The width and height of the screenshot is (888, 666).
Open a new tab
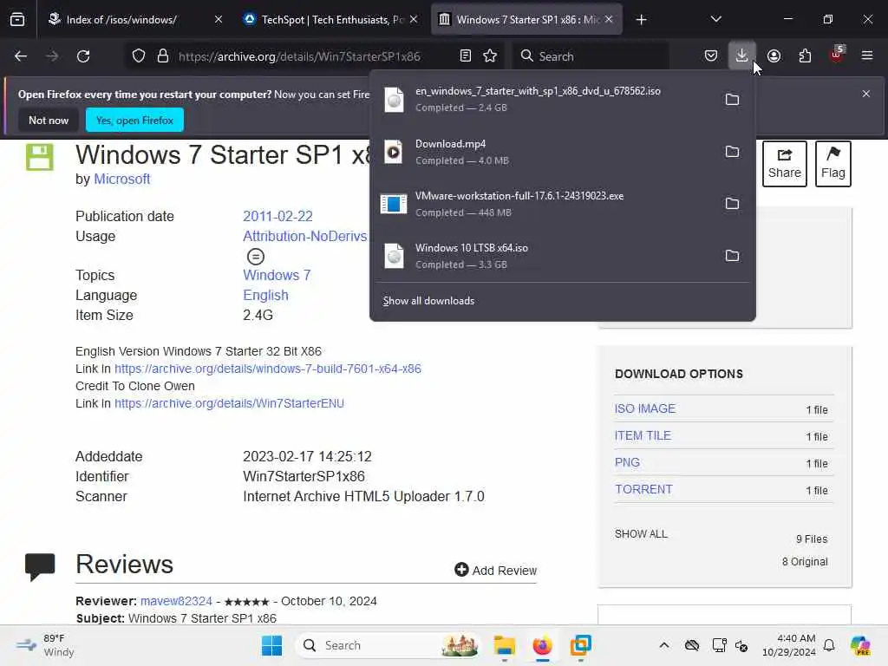tap(641, 20)
